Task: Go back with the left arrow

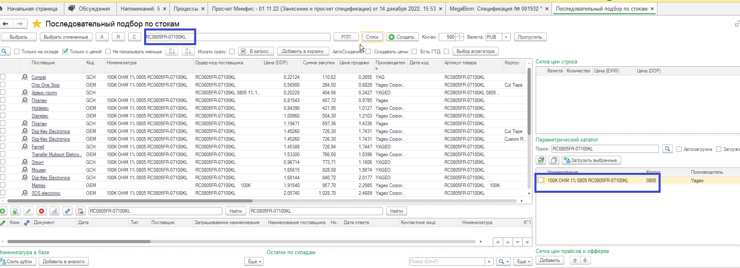Action: [x=6, y=24]
